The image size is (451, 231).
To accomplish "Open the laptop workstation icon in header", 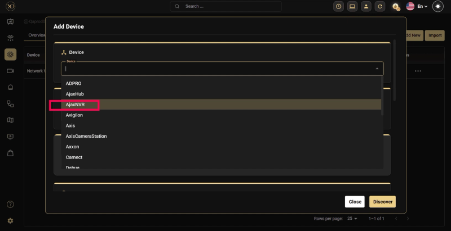I will (352, 6).
